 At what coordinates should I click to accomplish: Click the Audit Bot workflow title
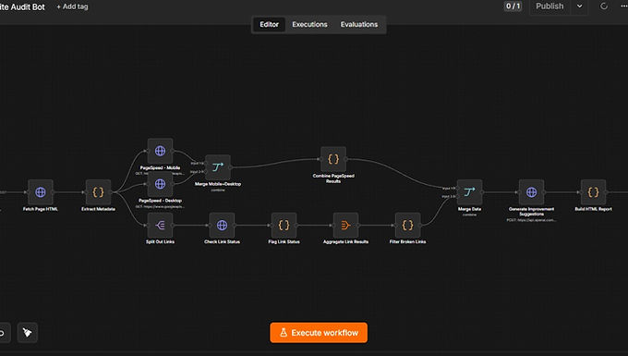22,6
